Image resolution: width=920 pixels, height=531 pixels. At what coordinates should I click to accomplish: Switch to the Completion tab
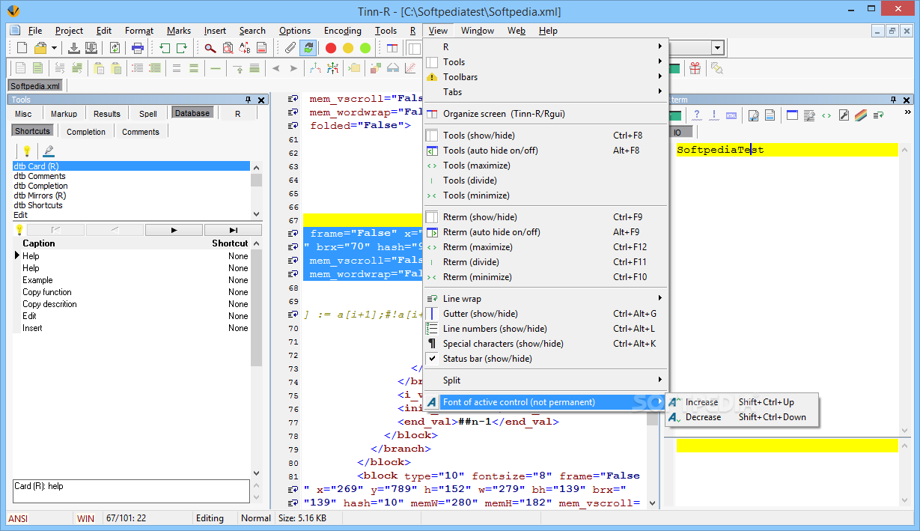tap(86, 132)
